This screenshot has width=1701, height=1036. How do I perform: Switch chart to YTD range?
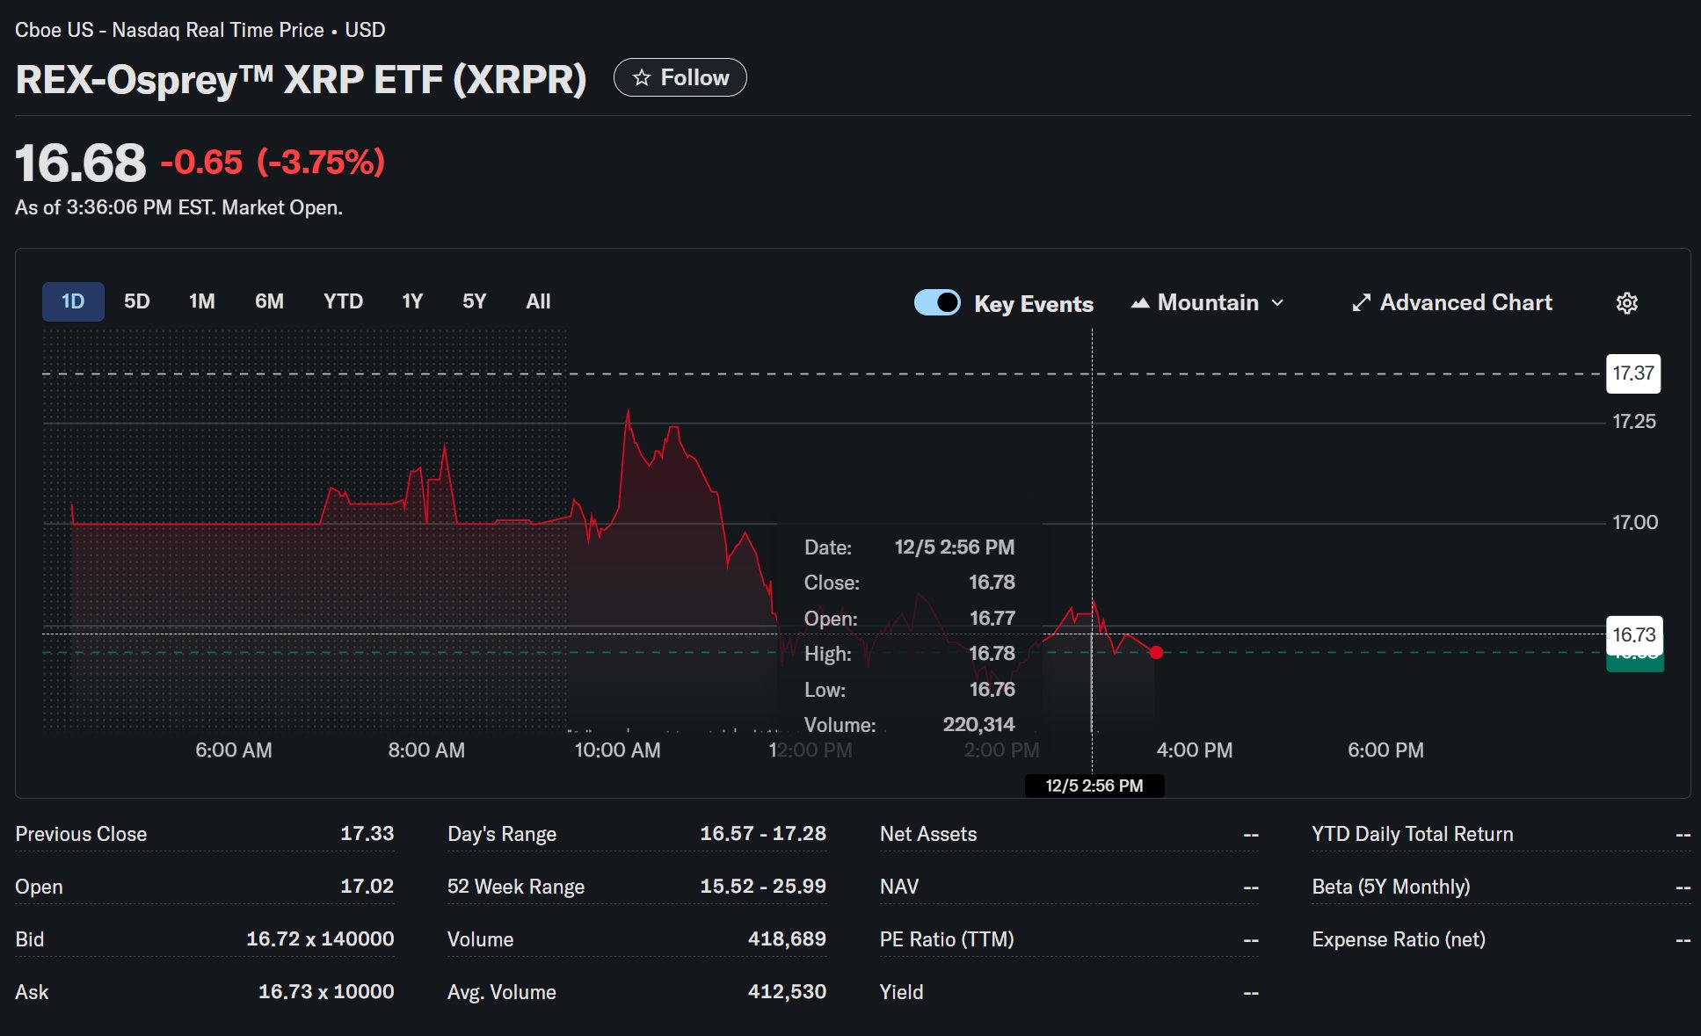click(343, 301)
